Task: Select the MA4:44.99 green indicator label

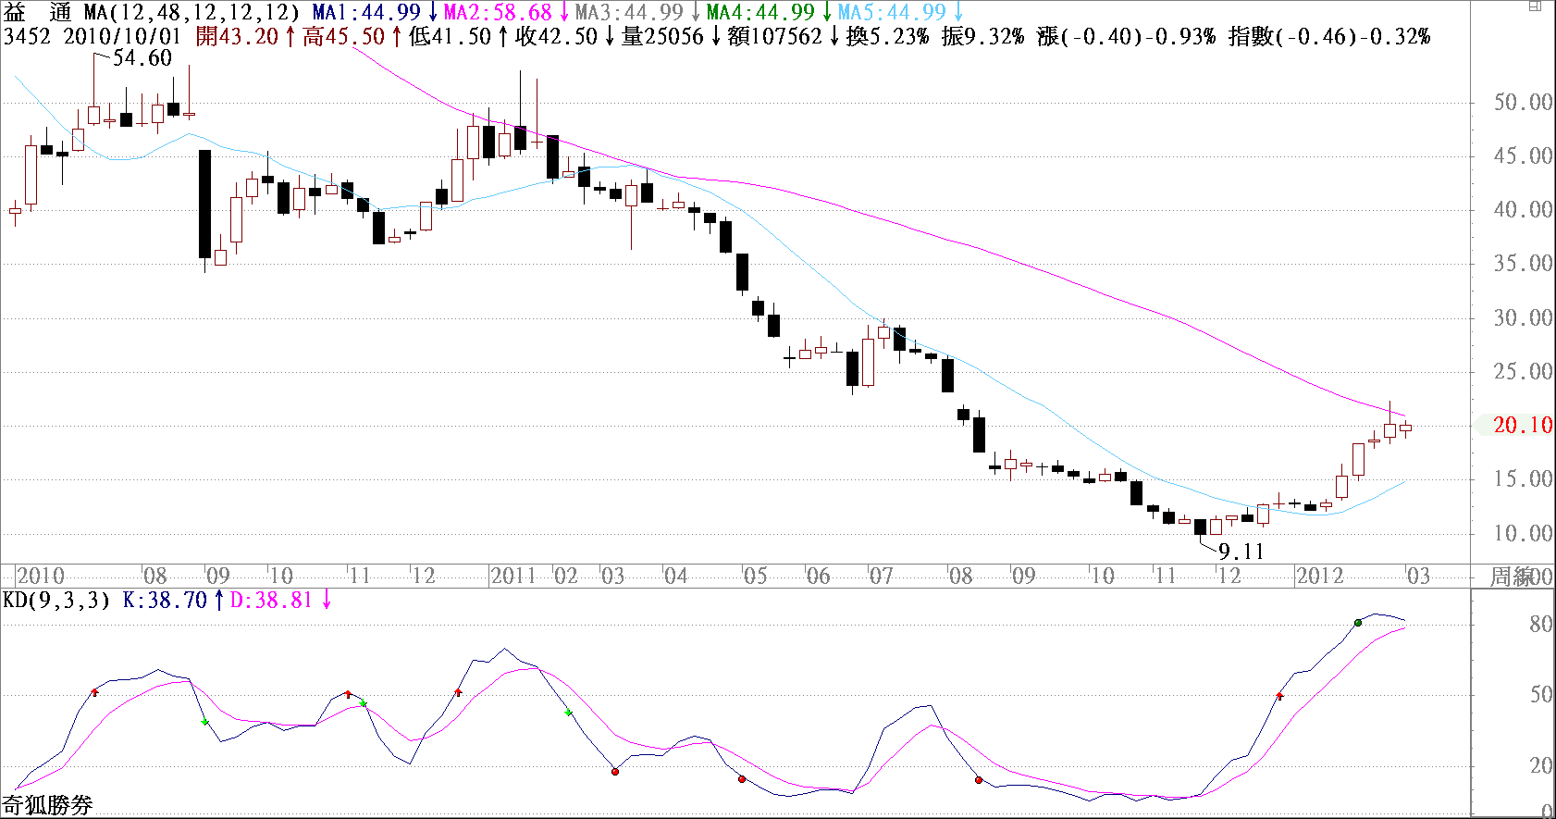Action: point(760,13)
